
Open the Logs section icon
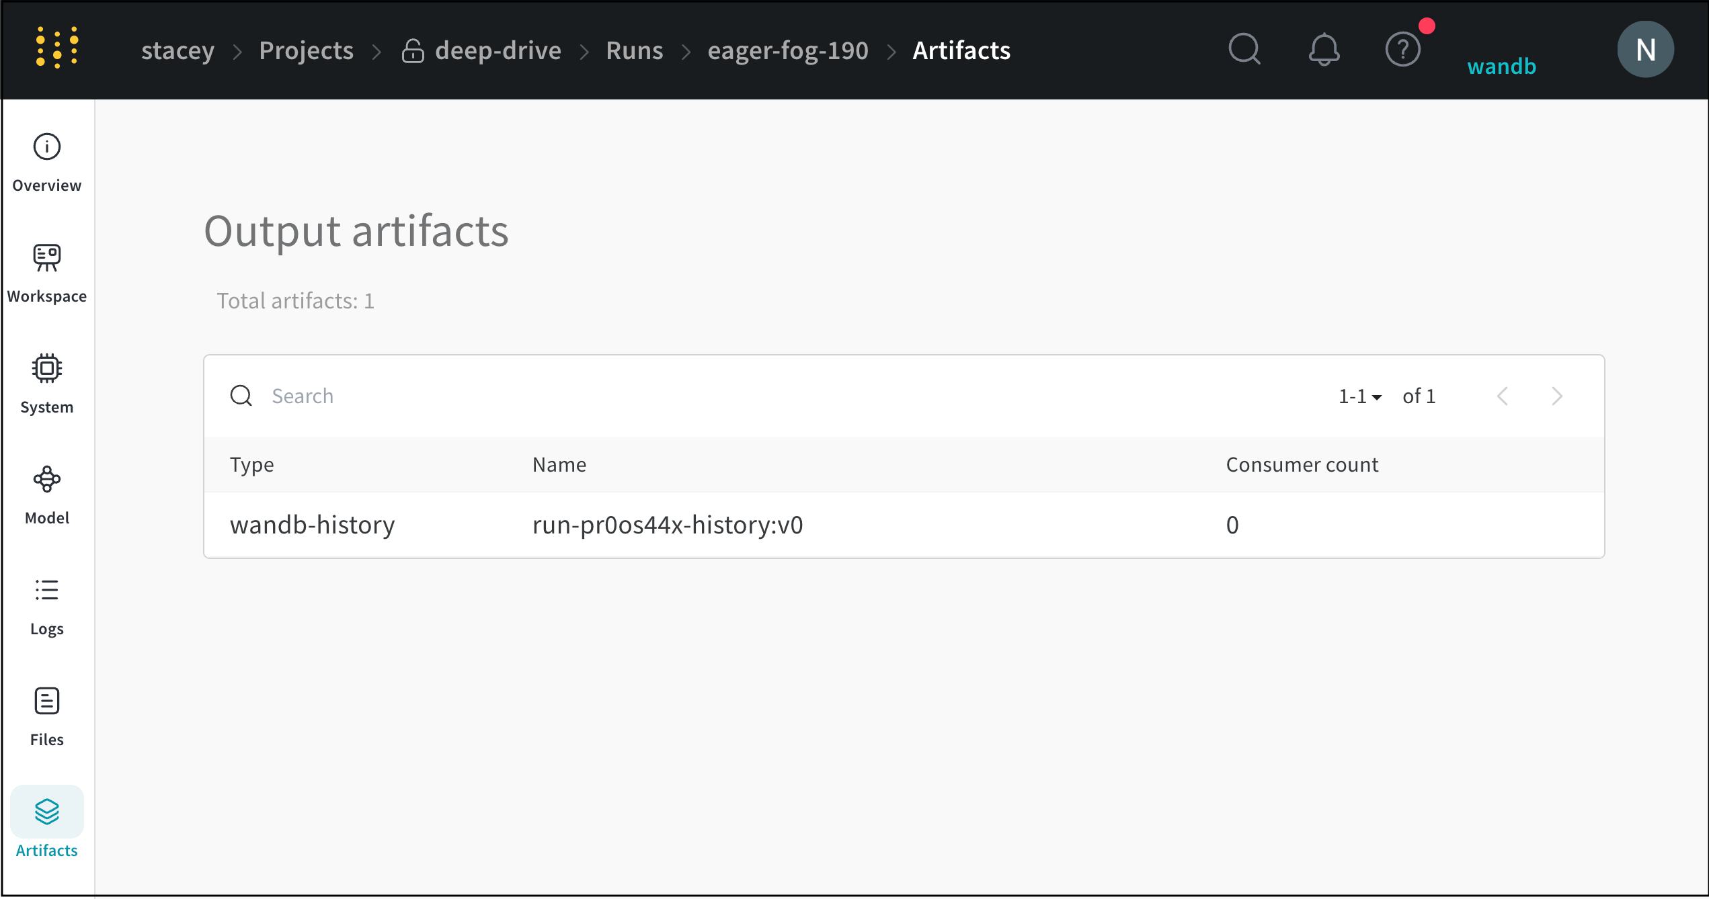46,591
